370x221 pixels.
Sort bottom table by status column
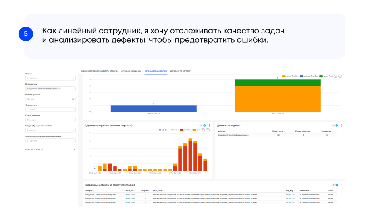331,190
